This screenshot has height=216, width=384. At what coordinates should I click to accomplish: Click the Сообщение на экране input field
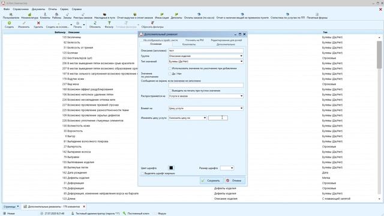tap(206, 85)
